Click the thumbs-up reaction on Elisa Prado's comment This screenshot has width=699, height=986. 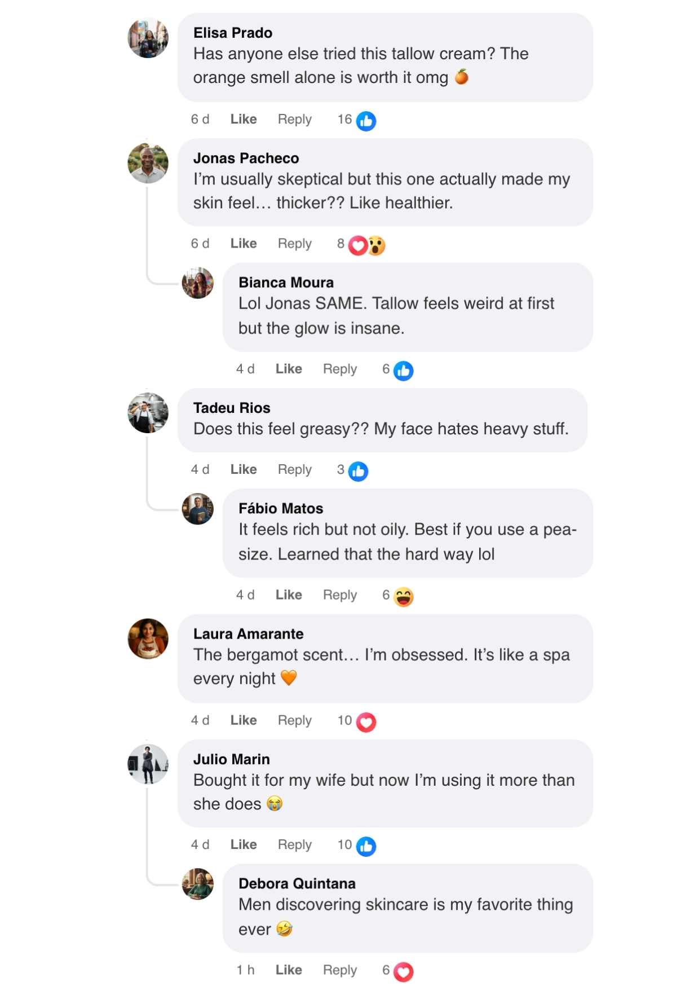pyautogui.click(x=366, y=121)
